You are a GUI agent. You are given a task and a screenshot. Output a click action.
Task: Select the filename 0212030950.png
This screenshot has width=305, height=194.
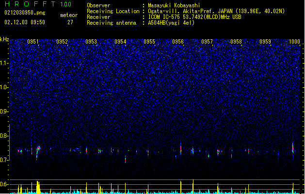coord(25,13)
